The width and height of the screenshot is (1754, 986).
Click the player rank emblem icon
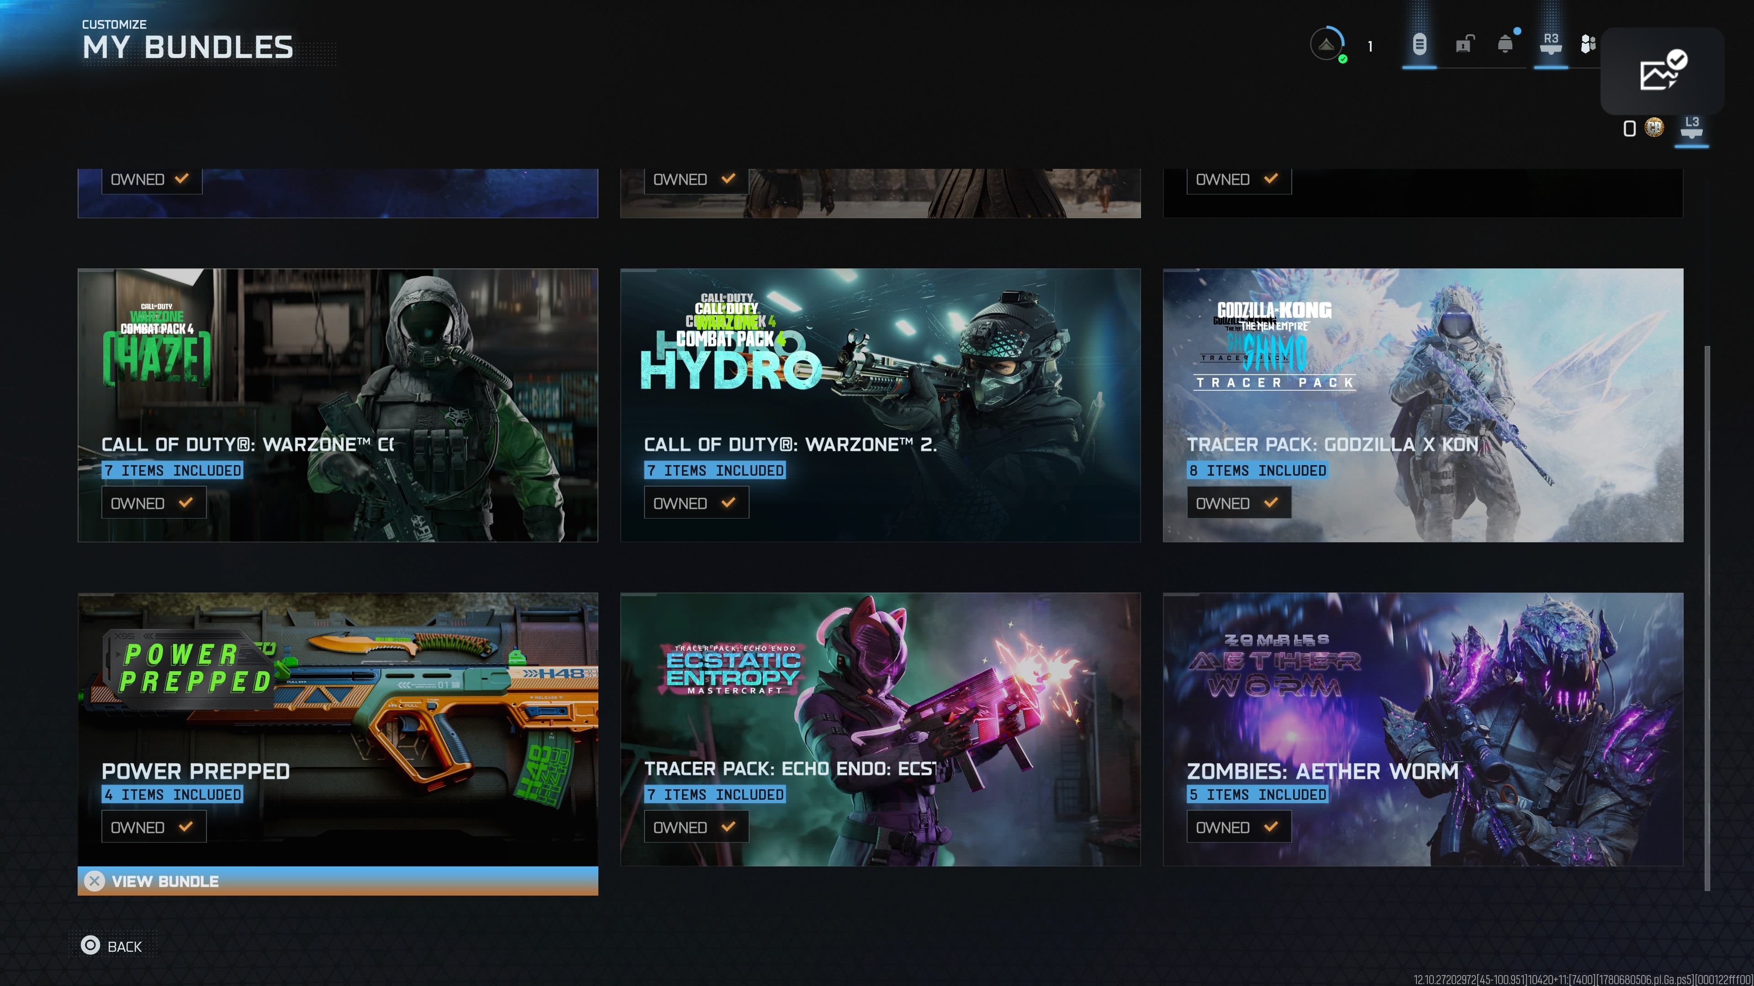click(1326, 44)
